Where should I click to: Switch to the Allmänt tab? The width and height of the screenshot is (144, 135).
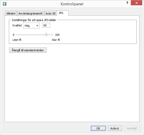point(11,13)
